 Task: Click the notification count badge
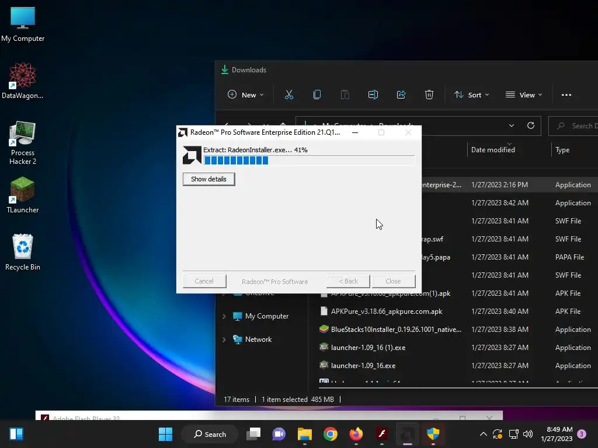582,434
